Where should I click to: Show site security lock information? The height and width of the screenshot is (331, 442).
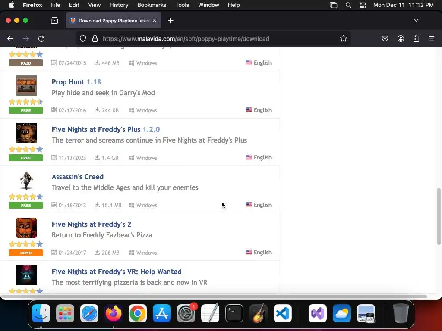[95, 38]
